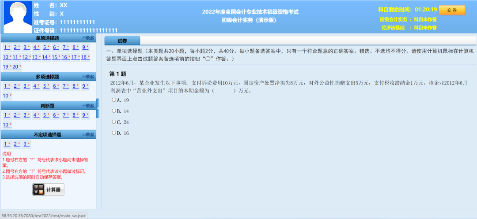Viewport: 477px width, 219px height.
Task: Jump to single-choice question 16
Action: click(66, 57)
